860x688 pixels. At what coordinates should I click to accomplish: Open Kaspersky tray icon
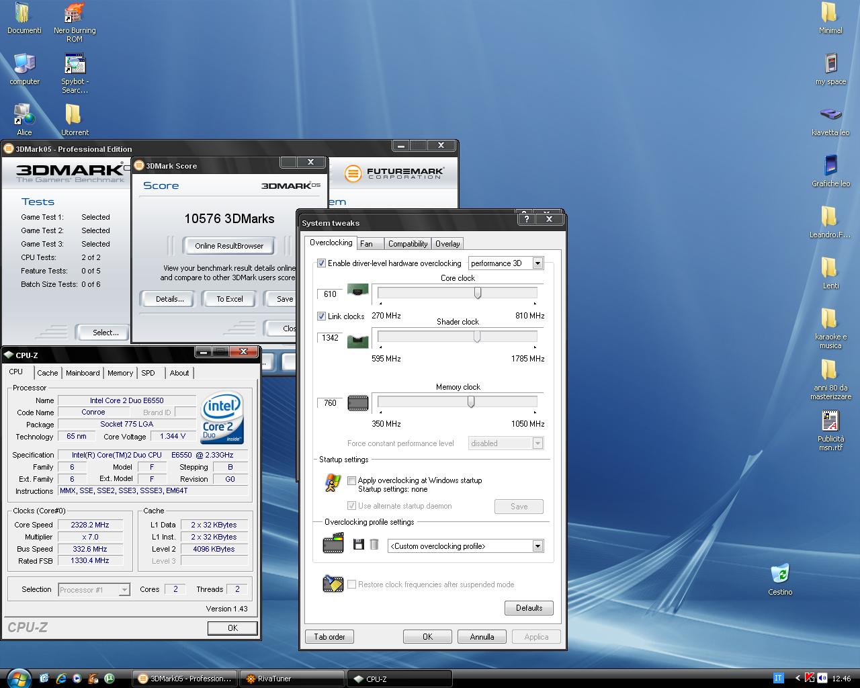(810, 679)
